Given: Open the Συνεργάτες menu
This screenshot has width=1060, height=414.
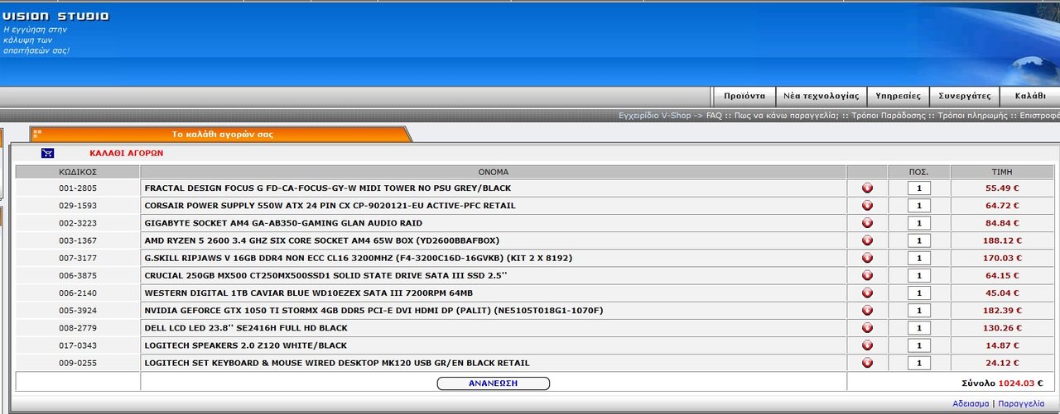Looking at the screenshot, I should (964, 96).
